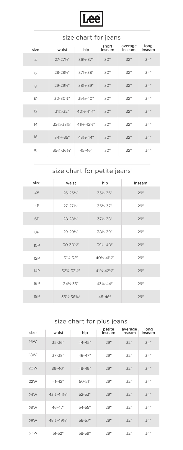Click the "inseam" header in petite jeans chart
Screen dimensions: 183x450
(x=140, y=183)
